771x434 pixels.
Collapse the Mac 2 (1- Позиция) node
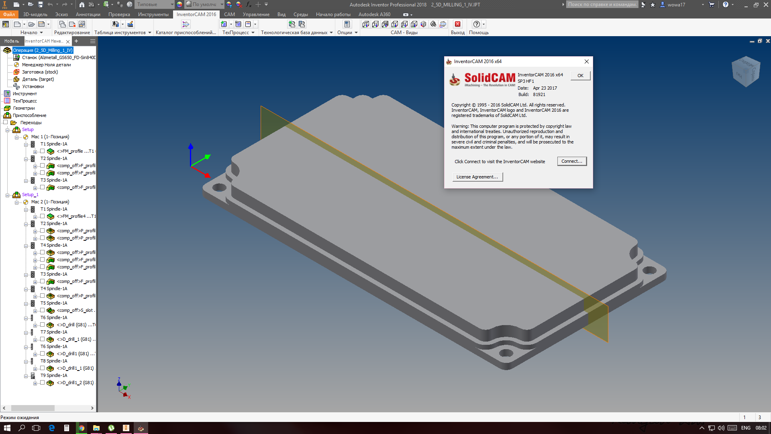click(x=17, y=202)
